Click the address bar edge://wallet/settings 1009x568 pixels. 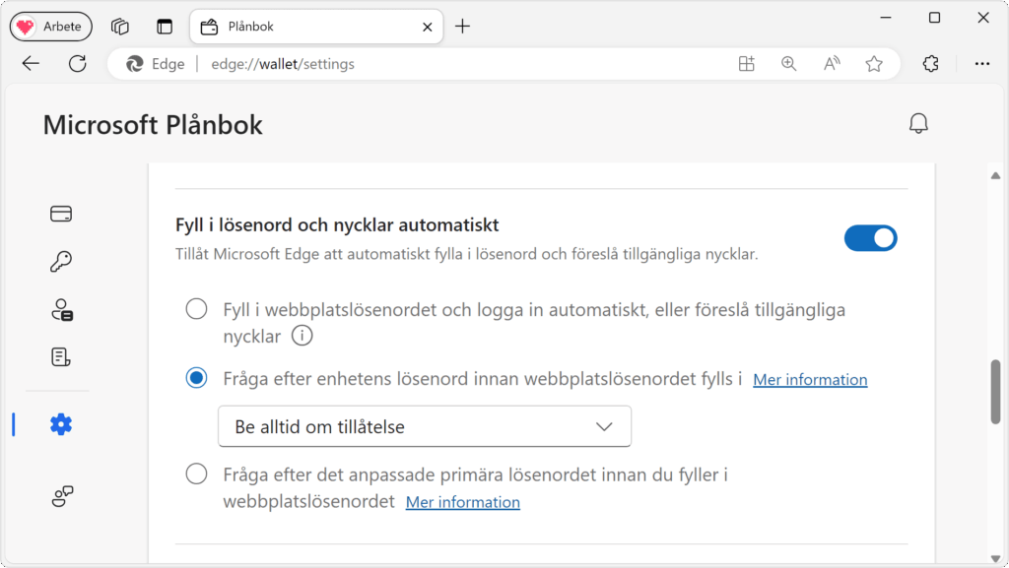283,64
